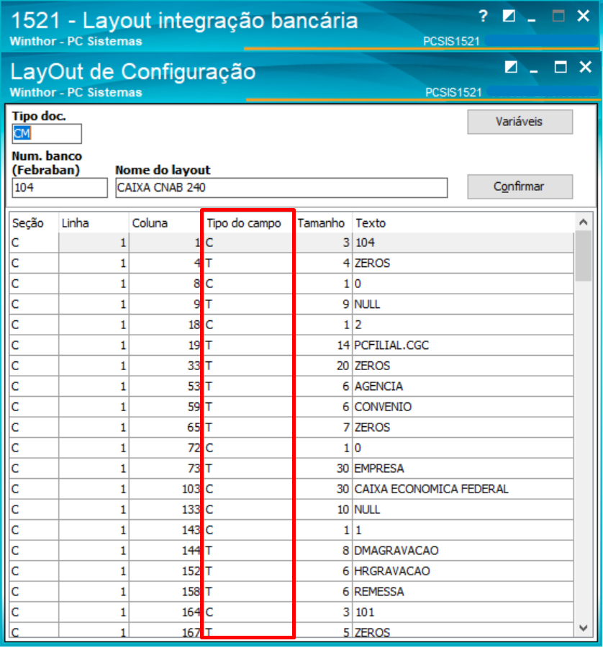
Task: Click the Tipo do campo cell in EMPRESA row
Action: point(248,469)
